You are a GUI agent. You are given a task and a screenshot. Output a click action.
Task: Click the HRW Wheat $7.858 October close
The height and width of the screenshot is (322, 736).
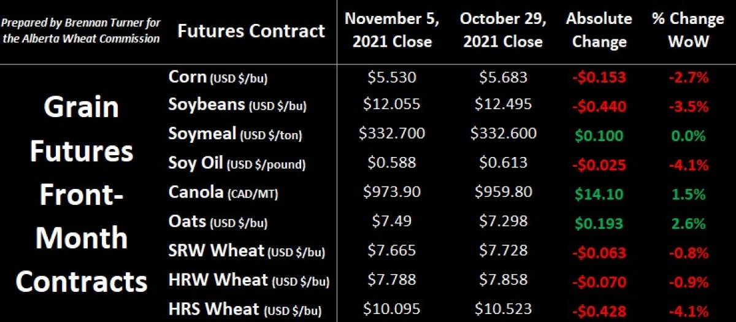click(x=503, y=280)
